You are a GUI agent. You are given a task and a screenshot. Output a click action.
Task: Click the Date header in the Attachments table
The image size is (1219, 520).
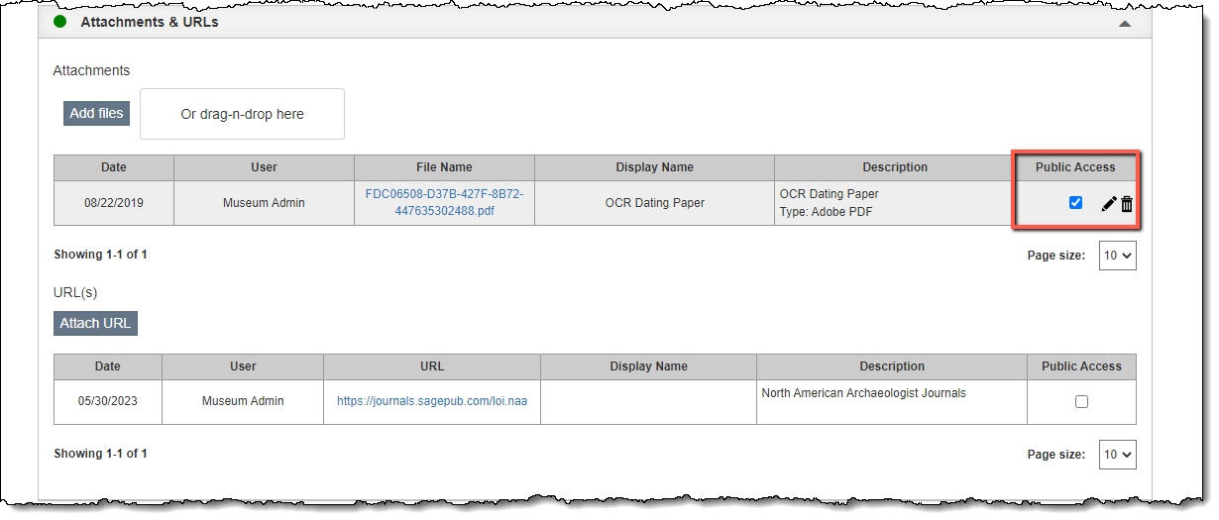(x=114, y=167)
